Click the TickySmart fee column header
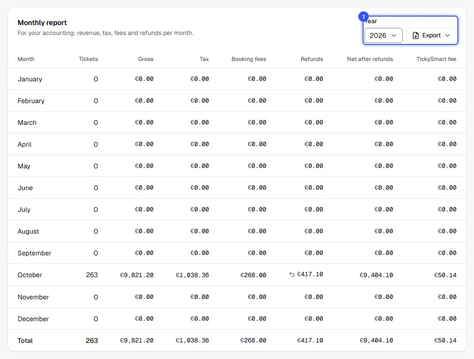This screenshot has width=474, height=359. pyautogui.click(x=436, y=59)
